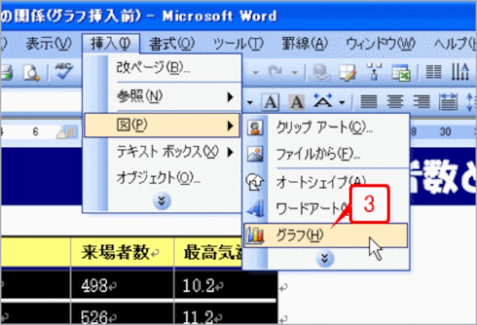Align text left toolbar icon
The width and height of the screenshot is (477, 325).
pyautogui.click(x=368, y=101)
